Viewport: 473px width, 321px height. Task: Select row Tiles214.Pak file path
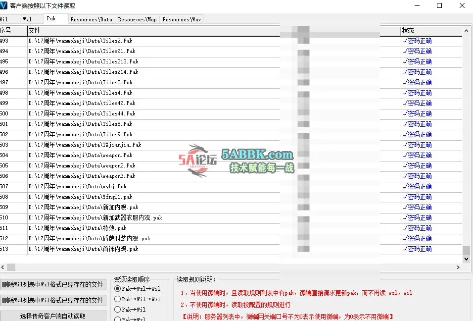pos(83,72)
